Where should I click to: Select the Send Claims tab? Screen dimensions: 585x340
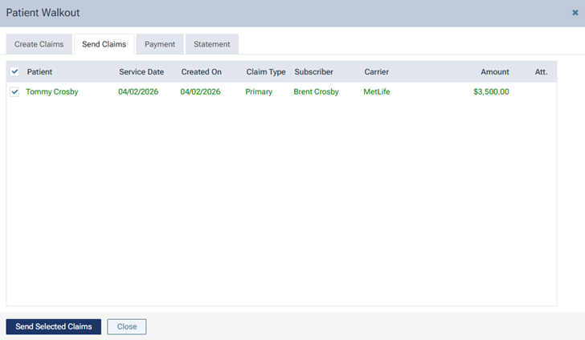click(x=104, y=44)
